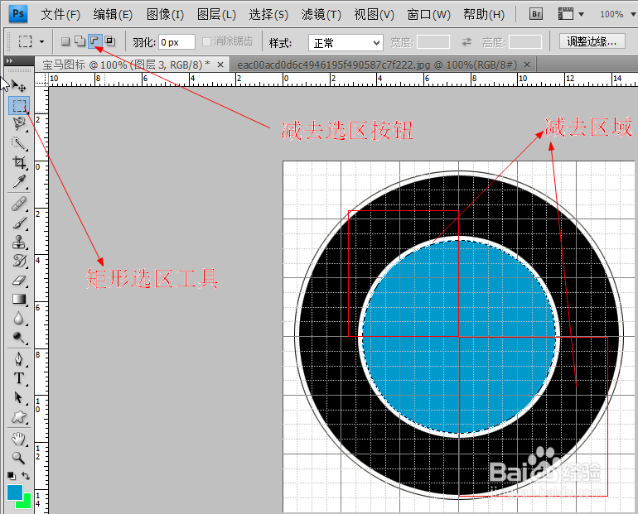Open the 图像(I) menu
This screenshot has height=514, width=638.
(x=165, y=15)
